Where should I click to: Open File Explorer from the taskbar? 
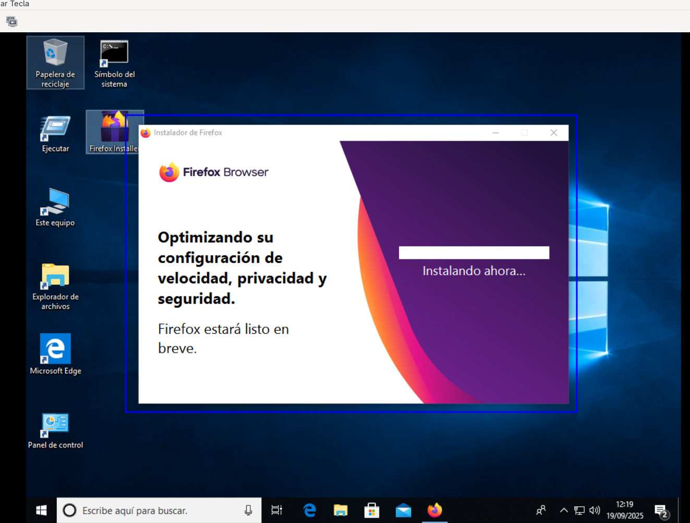click(341, 510)
